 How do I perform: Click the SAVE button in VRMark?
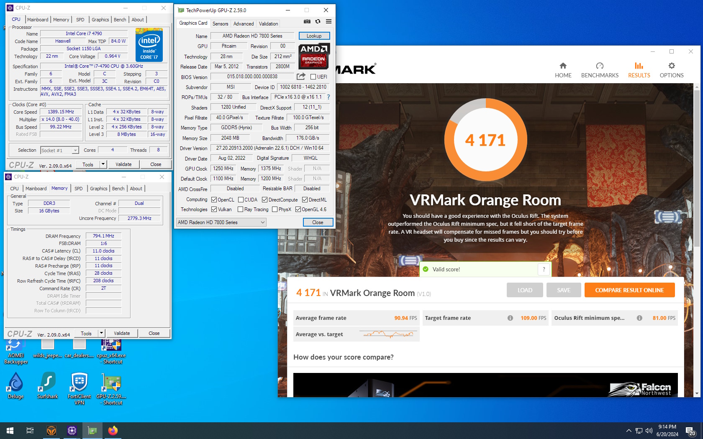[x=563, y=290]
